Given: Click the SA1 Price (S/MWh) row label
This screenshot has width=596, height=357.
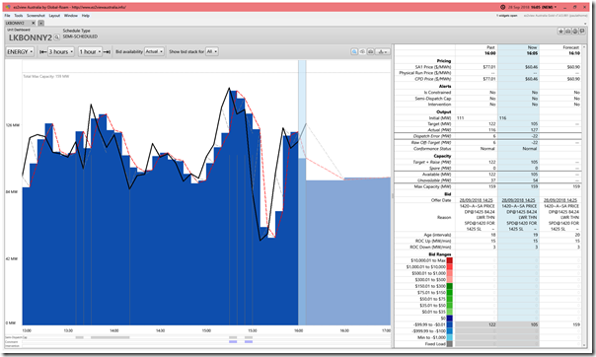Looking at the screenshot, I should tap(432, 67).
